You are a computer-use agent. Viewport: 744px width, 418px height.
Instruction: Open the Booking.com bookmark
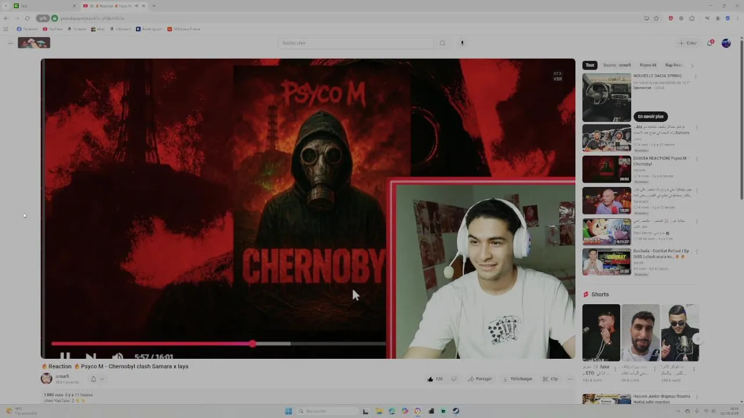(149, 28)
